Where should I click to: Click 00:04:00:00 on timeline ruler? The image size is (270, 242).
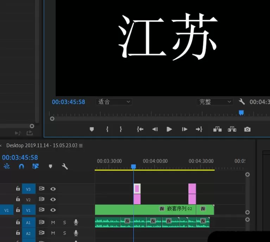[155, 161]
